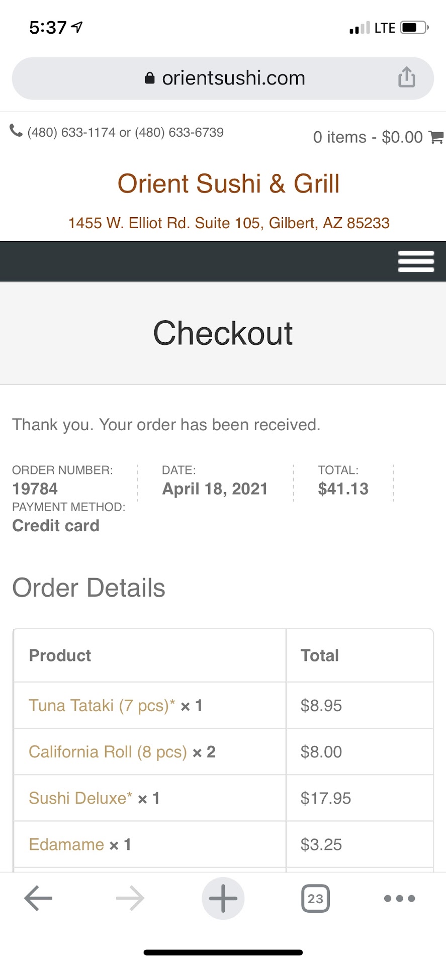Open the Edamame product link
The width and height of the screenshot is (446, 965).
[x=66, y=844]
